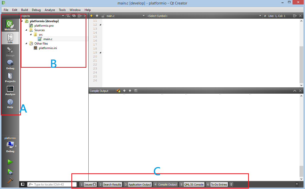
Task: Click the editor vertical scrollbar up arrow
Action: 301,20
